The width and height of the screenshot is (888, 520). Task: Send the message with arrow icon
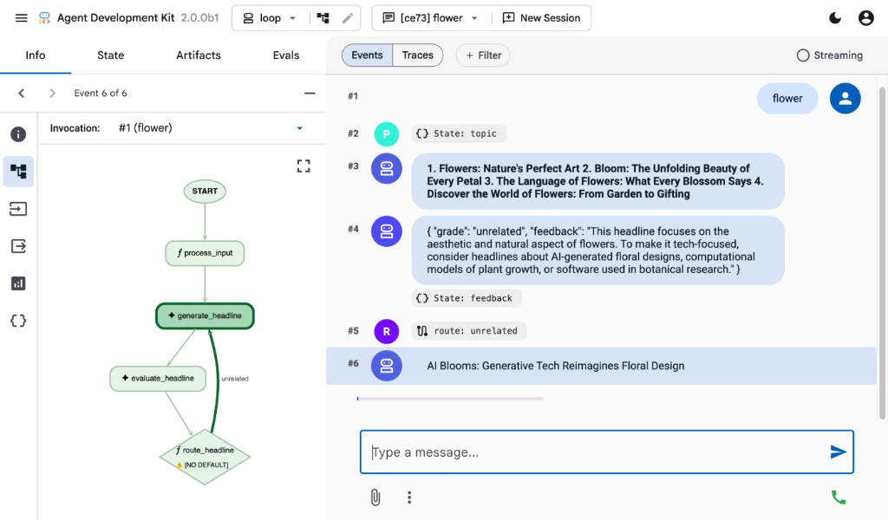pos(839,452)
